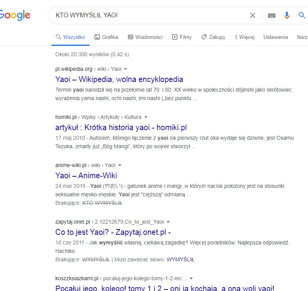
Task: Open the on-screen keyboard icon
Action: pos(272,15)
